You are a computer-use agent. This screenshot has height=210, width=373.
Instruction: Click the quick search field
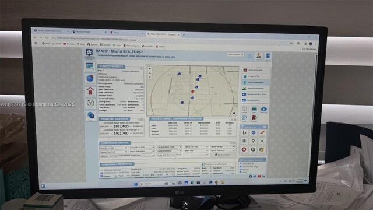click(235, 54)
